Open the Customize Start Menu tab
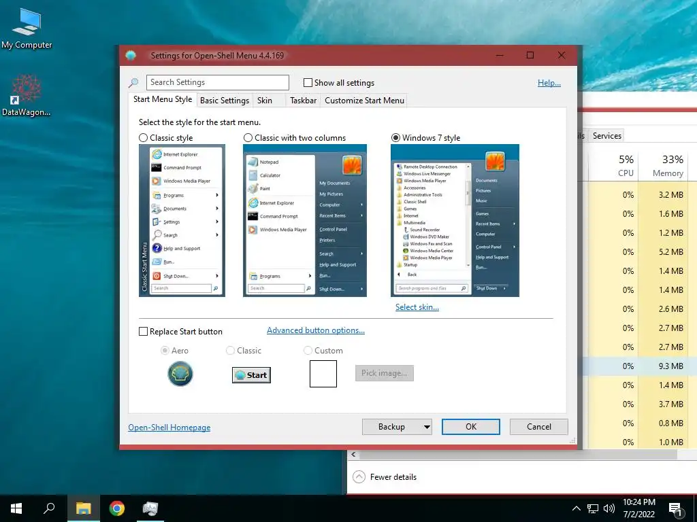697x522 pixels. pyautogui.click(x=365, y=101)
